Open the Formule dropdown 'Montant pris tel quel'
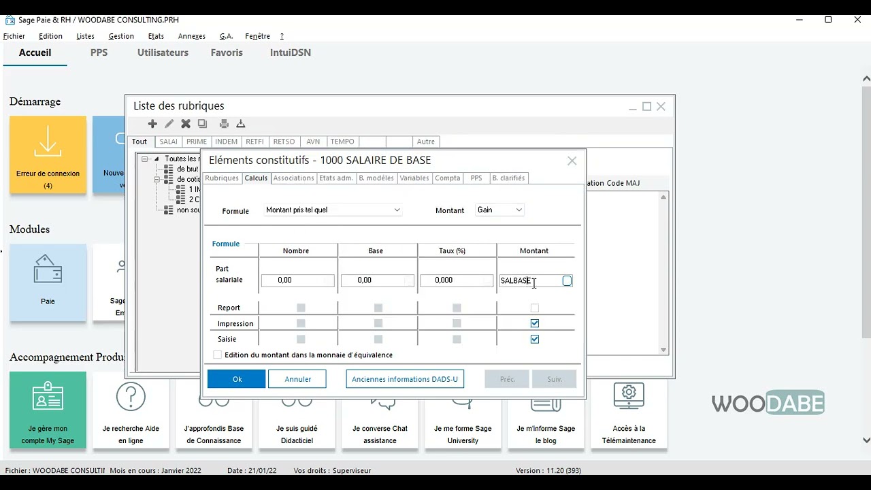This screenshot has height=490, width=871. point(333,210)
